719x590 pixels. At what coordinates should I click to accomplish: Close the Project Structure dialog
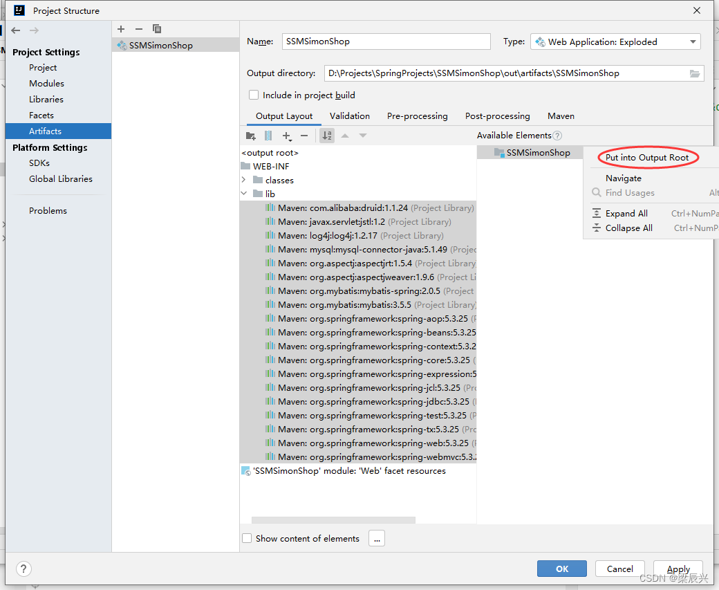pyautogui.click(x=697, y=10)
